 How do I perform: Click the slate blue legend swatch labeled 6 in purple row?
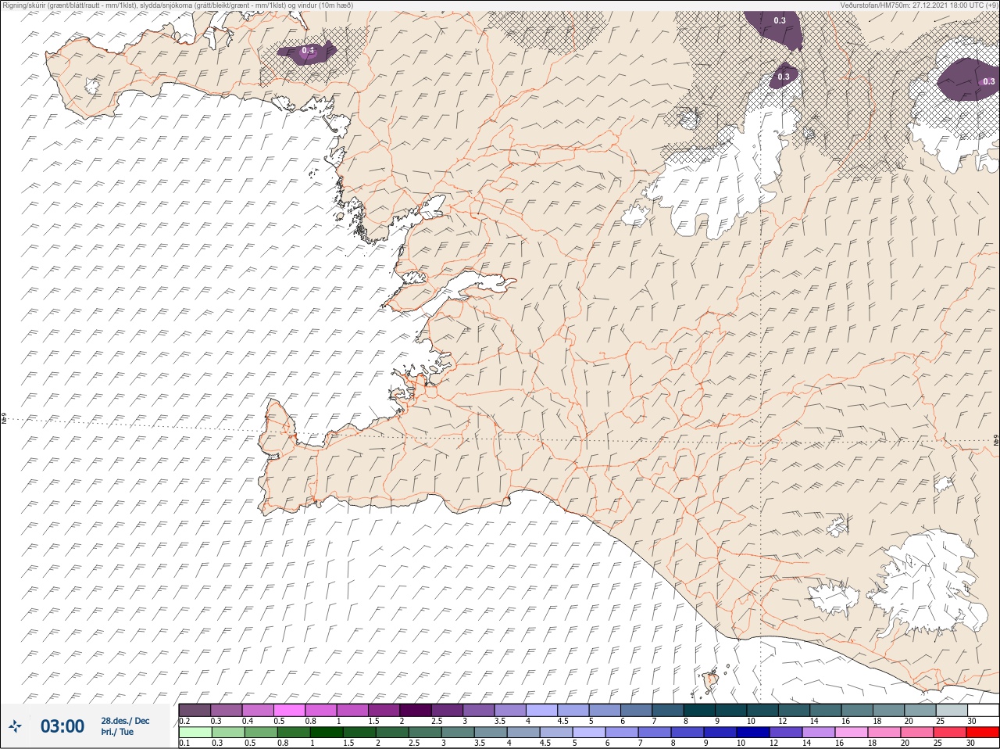click(637, 710)
